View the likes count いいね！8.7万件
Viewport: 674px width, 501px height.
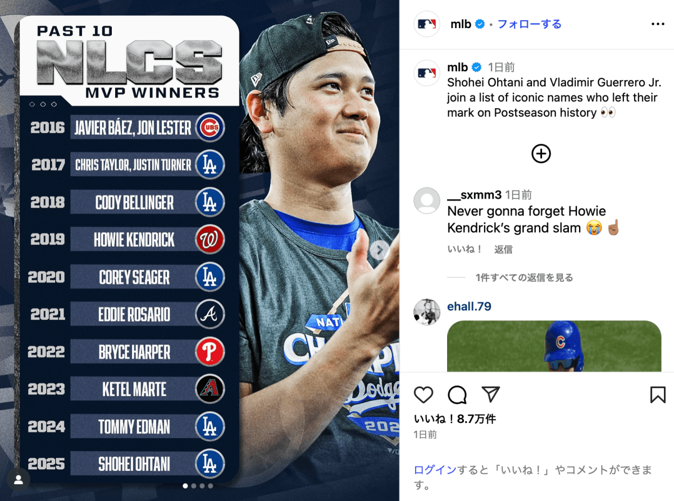pos(455,419)
